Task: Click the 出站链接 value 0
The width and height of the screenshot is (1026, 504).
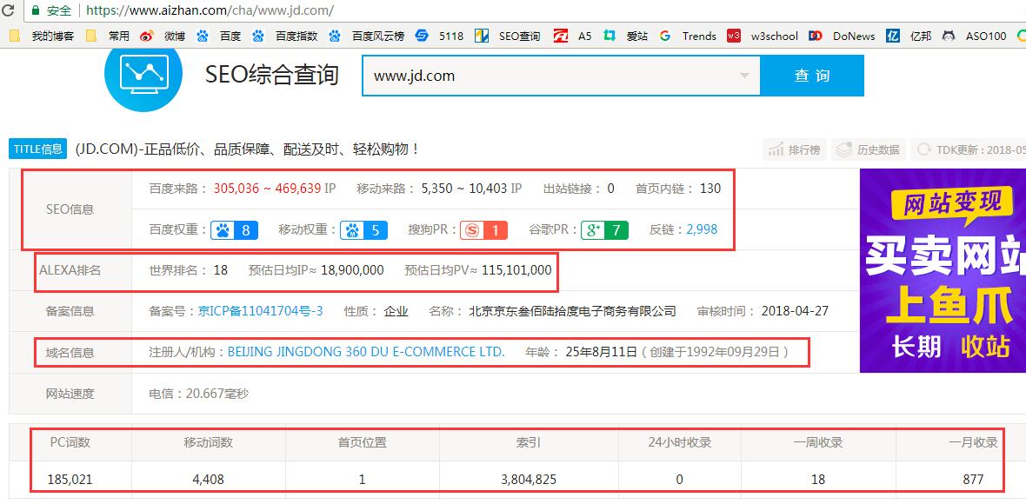Action: (610, 189)
